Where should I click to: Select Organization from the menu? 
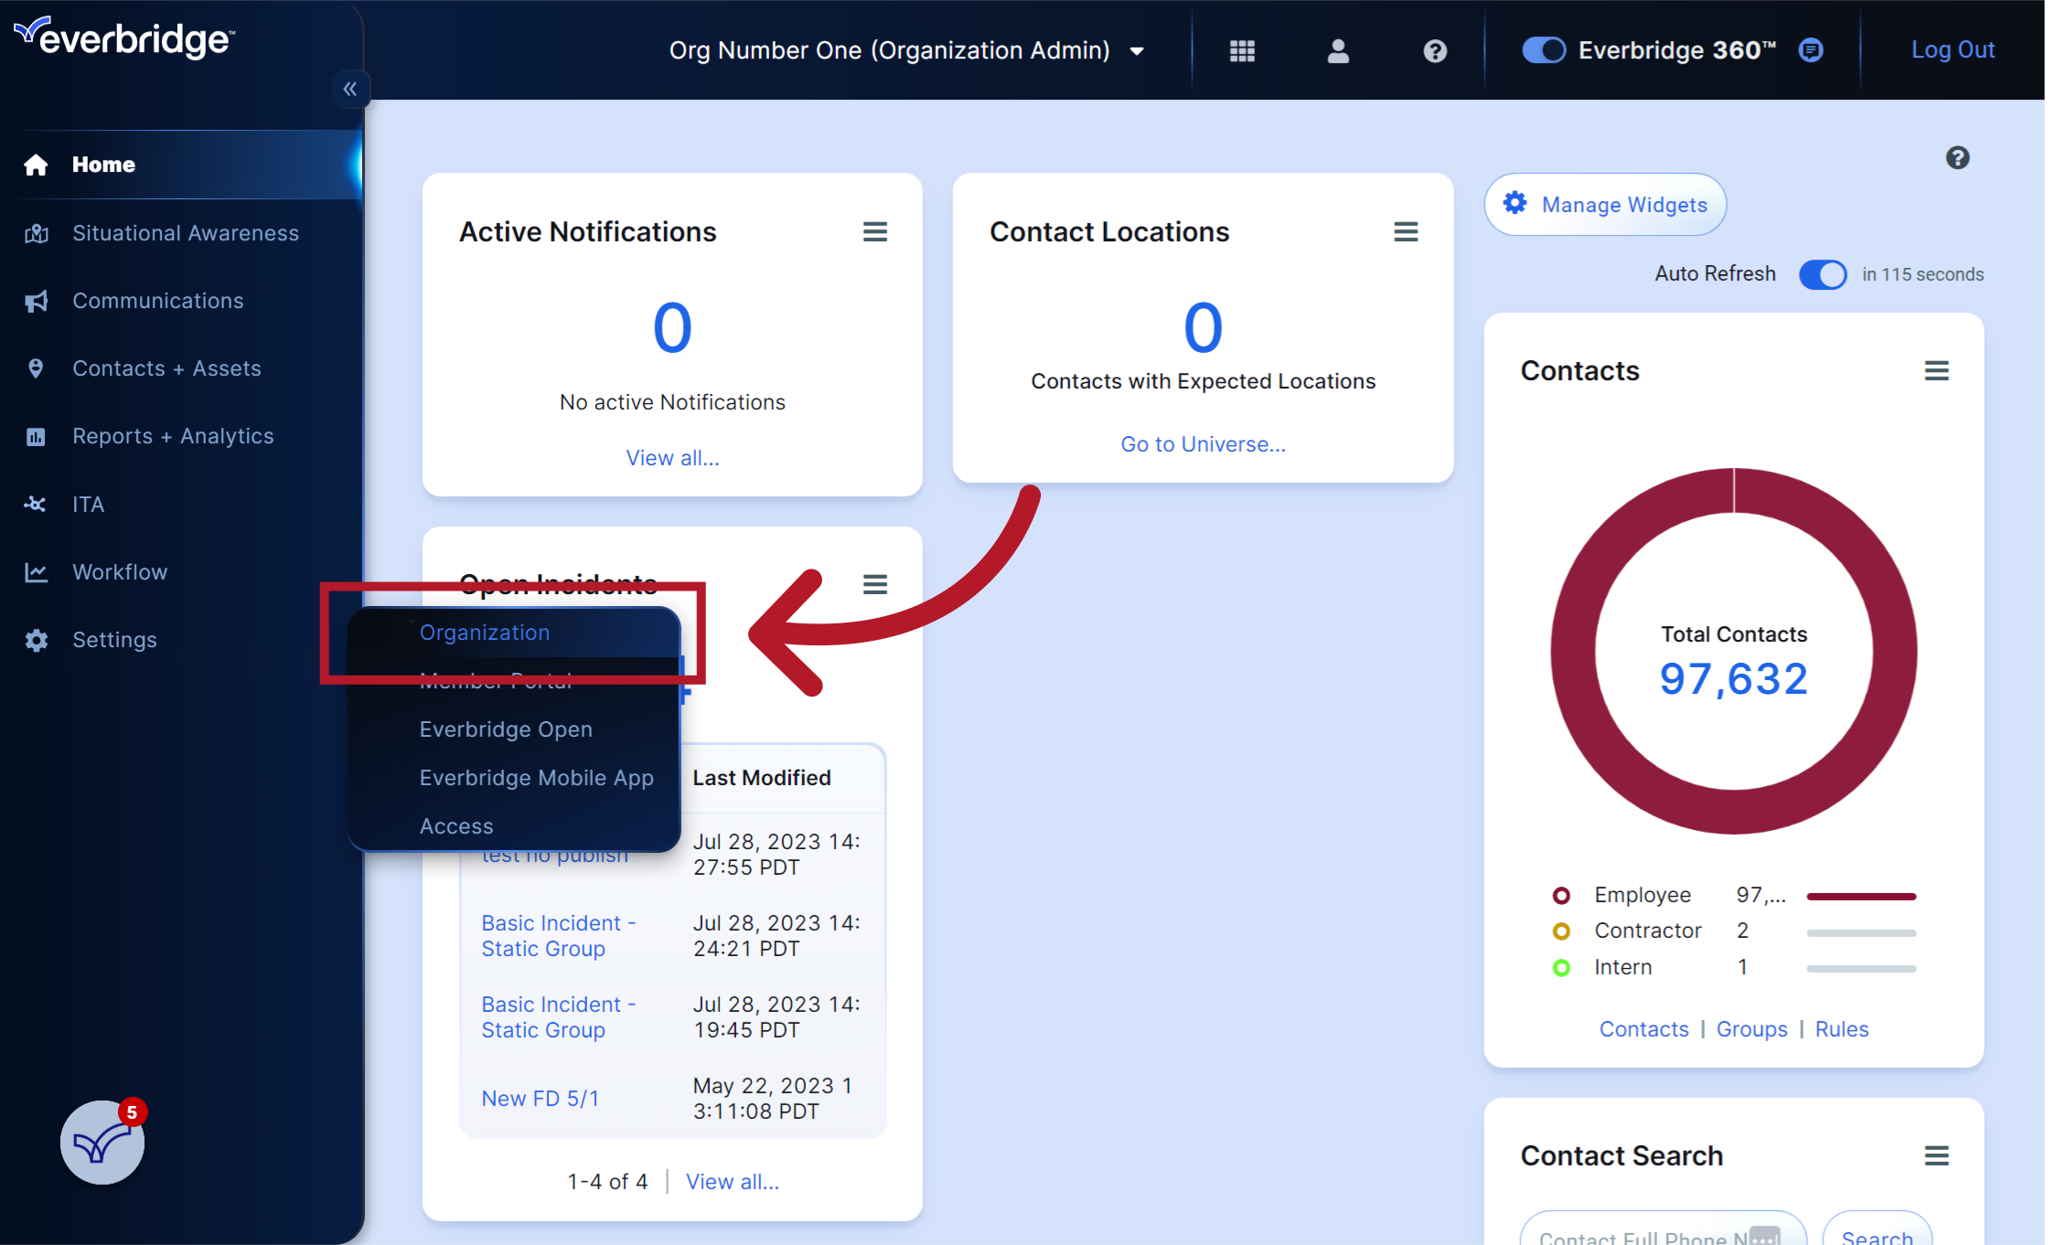pos(485,632)
